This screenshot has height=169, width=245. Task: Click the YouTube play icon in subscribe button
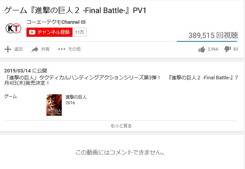32,32
